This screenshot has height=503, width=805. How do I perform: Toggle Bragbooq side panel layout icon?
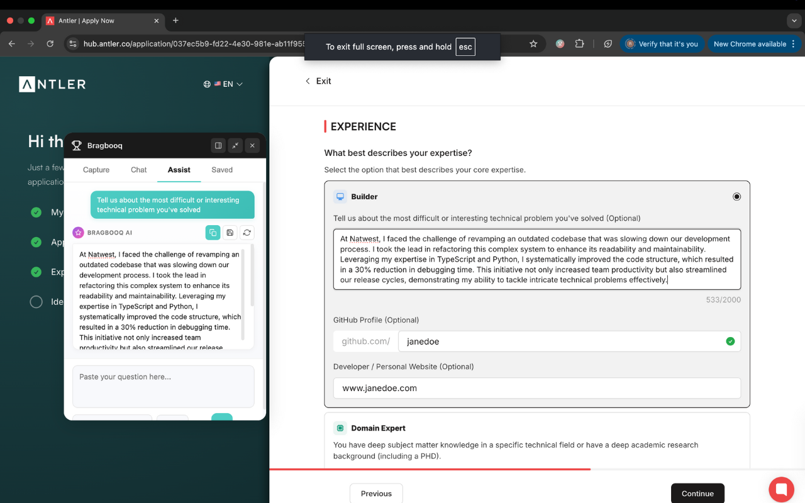pyautogui.click(x=218, y=145)
